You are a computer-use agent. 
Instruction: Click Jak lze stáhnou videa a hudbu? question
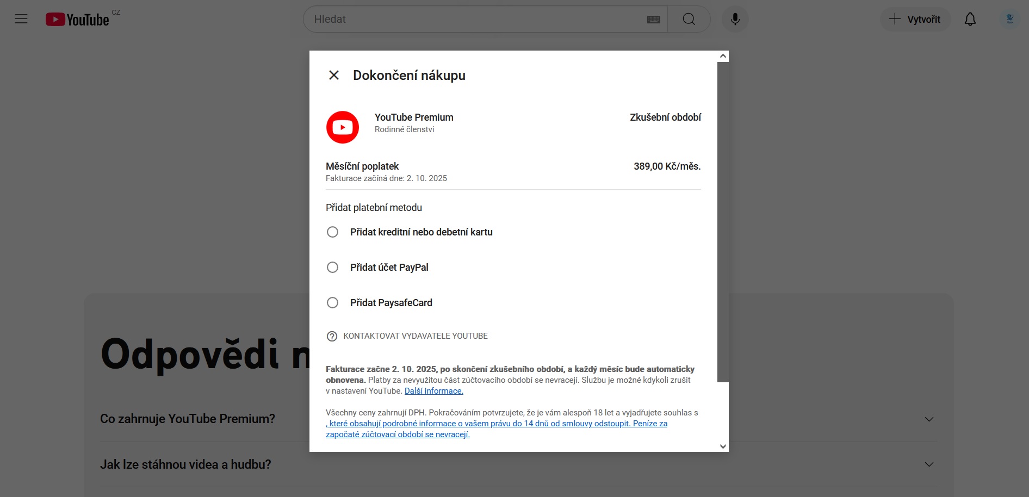(x=185, y=464)
